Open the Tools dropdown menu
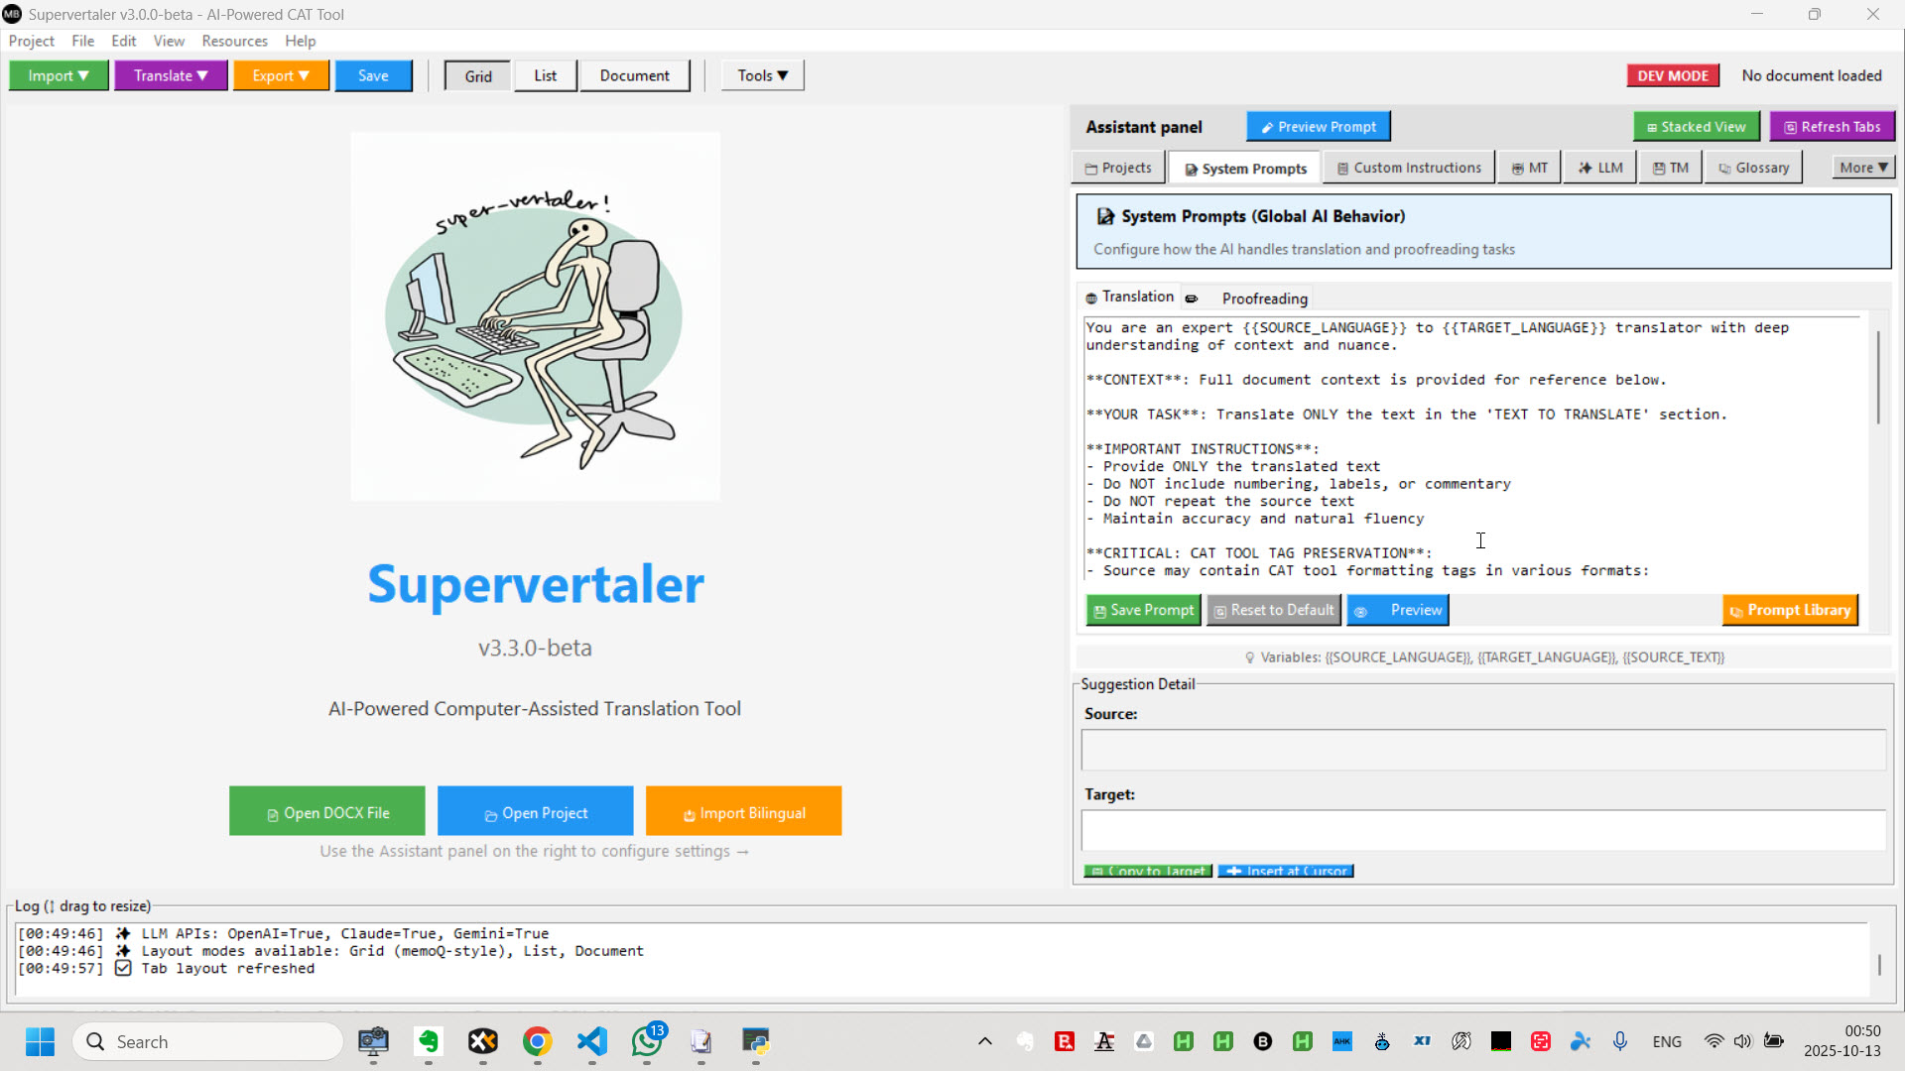 [762, 75]
